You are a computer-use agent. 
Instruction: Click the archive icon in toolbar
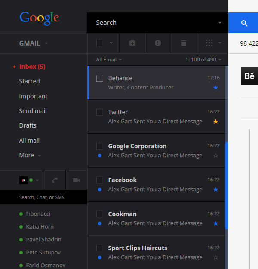click(132, 43)
